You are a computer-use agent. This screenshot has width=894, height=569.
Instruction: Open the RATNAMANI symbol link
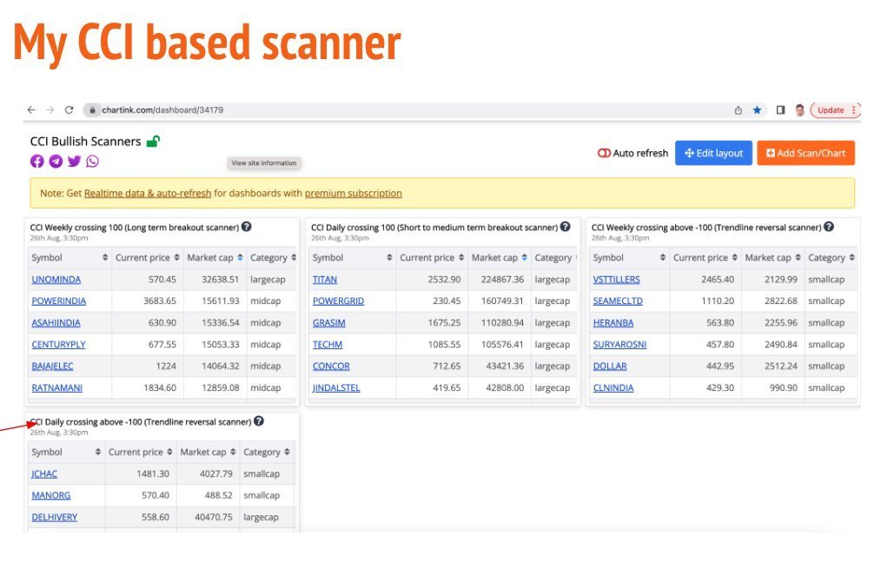tap(57, 387)
